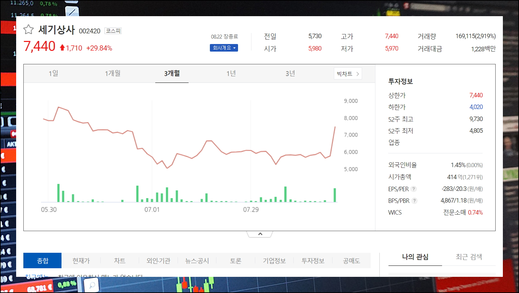Click the 전일 price 5,730
Viewport: 519px width, 293px height.
point(315,36)
